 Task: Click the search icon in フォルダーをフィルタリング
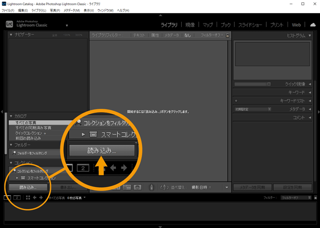click(14, 152)
